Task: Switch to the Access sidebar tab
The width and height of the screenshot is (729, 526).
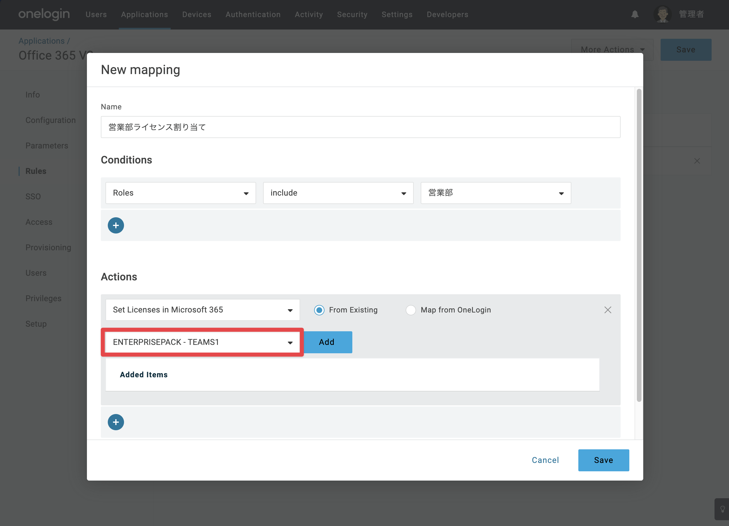Action: pyautogui.click(x=39, y=222)
